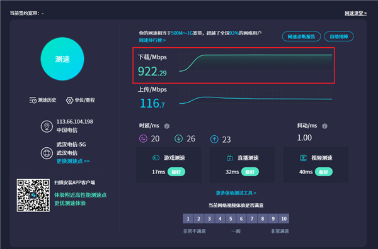Image resolution: width=378 pixels, height=249 pixels.
Task: Click the location pin icon beside the IP address
Action: 47,126
